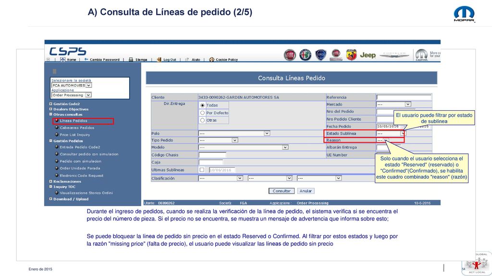Select the Todas radio button
The width and height of the screenshot is (492, 276).
pos(202,105)
